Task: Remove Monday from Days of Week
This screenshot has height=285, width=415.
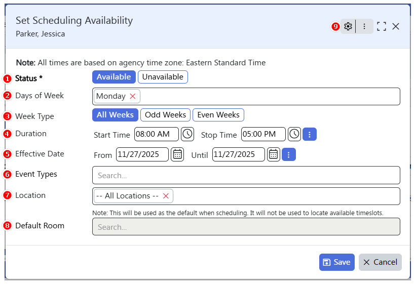Action: click(x=133, y=96)
